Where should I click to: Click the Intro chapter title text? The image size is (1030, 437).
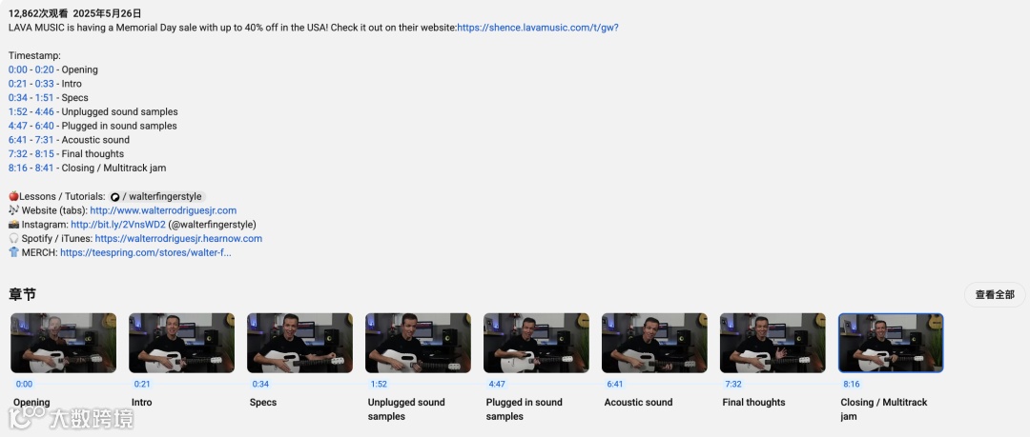[x=141, y=402]
